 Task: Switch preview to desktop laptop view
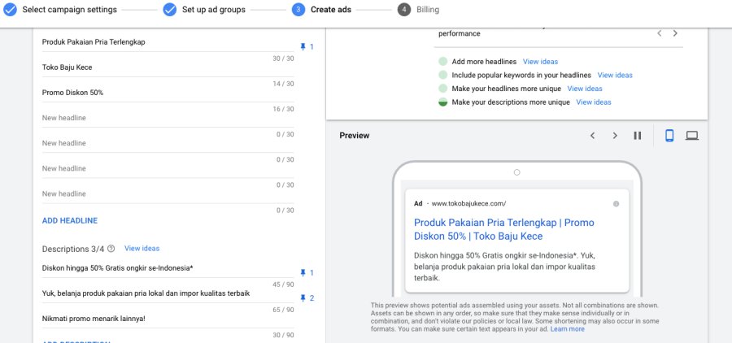pyautogui.click(x=692, y=136)
